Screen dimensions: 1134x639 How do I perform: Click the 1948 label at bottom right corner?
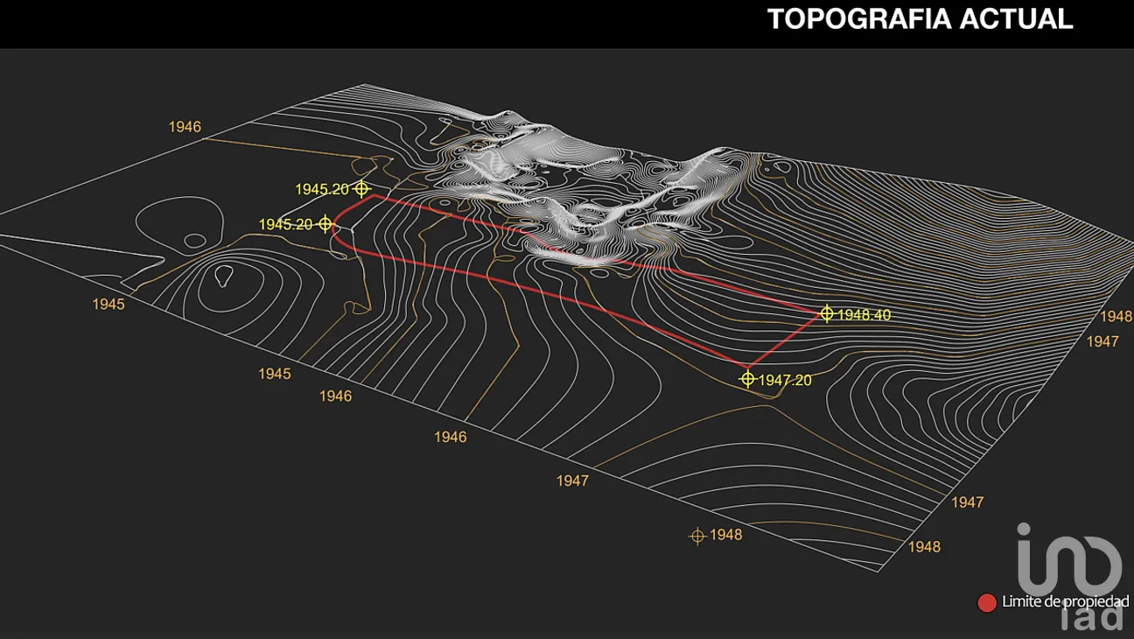click(x=924, y=547)
